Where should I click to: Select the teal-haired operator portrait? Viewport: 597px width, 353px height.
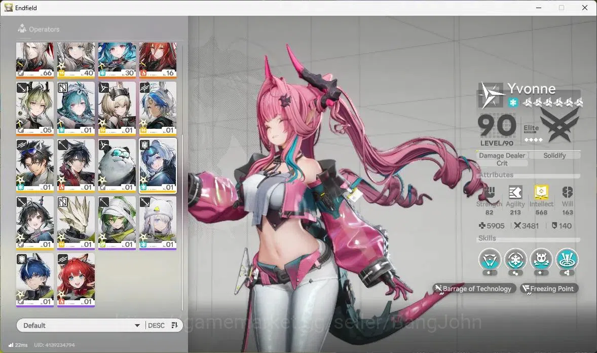point(76,108)
